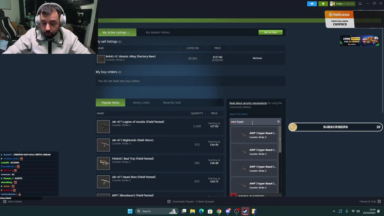
Task: Open Microsoft Store from taskbar
Action: 210,211
